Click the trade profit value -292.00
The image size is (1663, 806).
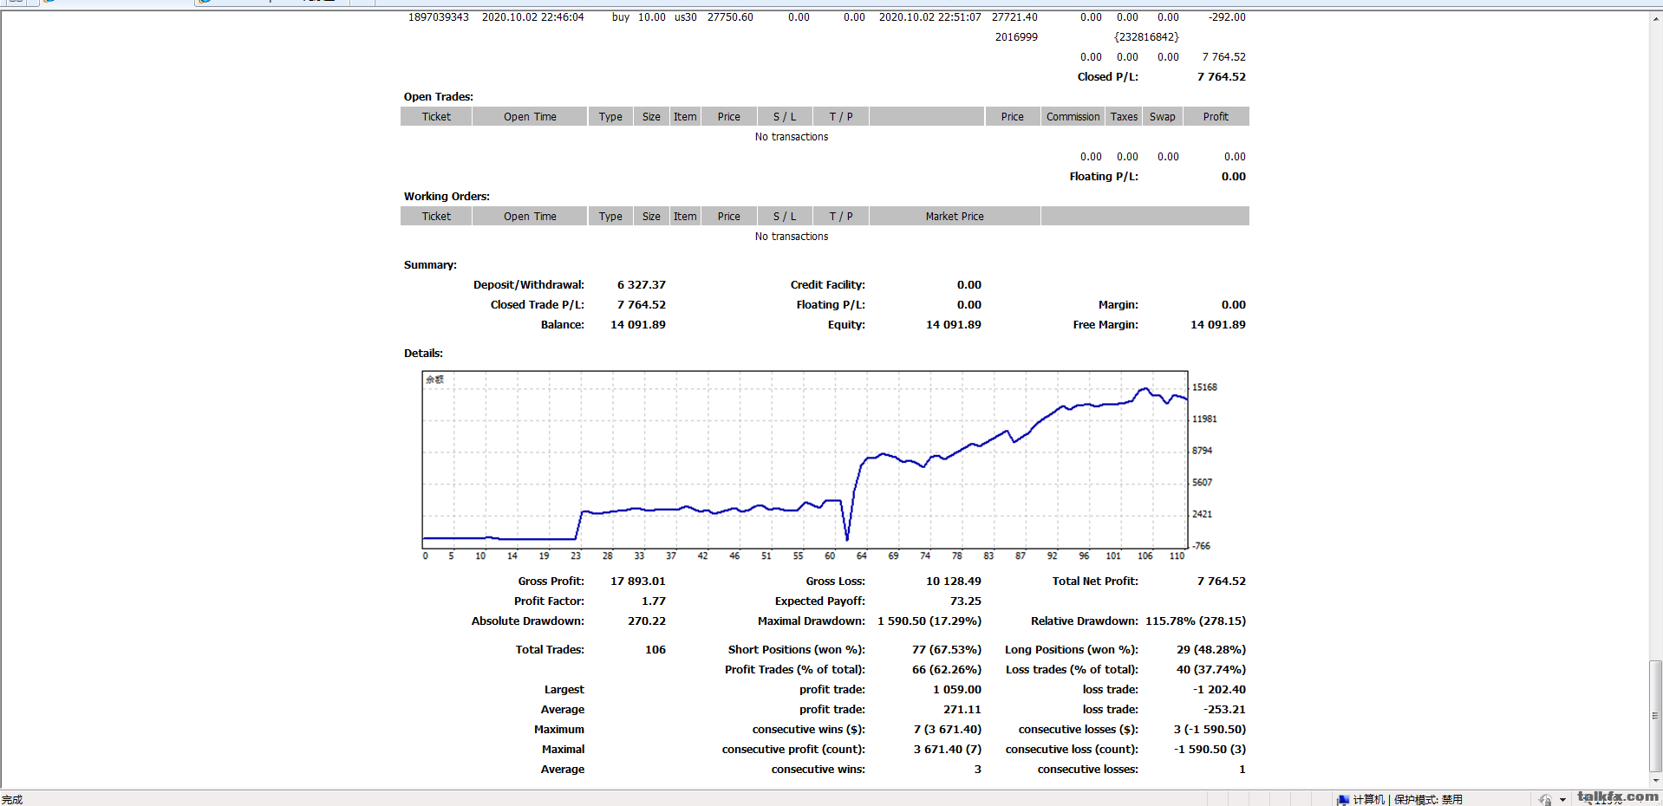click(1226, 17)
